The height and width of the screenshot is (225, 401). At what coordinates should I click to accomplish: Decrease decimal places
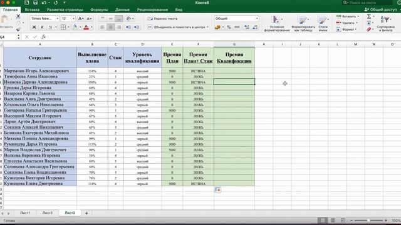click(255, 27)
